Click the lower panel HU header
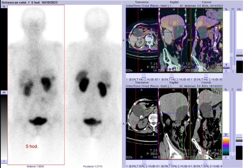The image size is (243, 168). [239, 90]
